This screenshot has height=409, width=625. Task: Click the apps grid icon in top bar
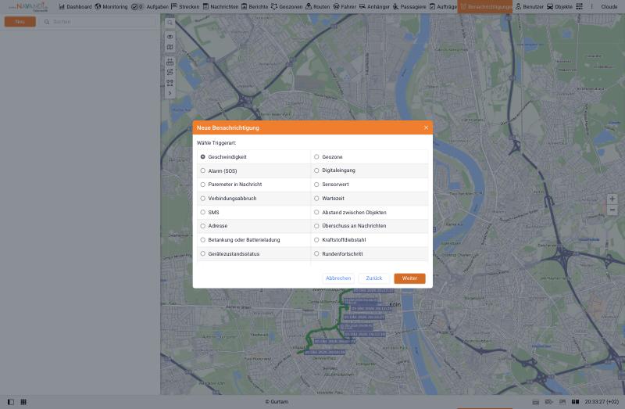point(580,6)
